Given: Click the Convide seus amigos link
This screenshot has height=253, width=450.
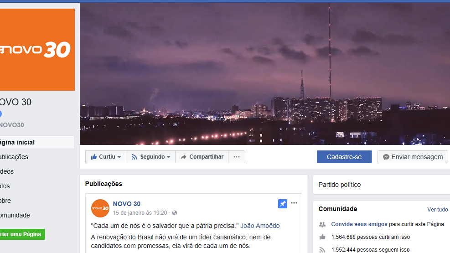Looking at the screenshot, I should tap(359, 224).
